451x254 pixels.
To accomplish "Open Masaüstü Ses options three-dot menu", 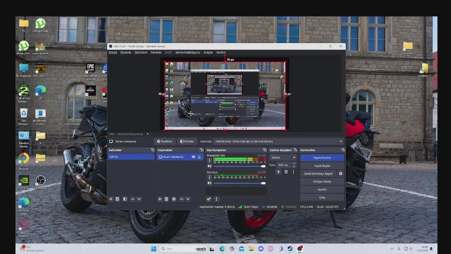I will (209, 160).
